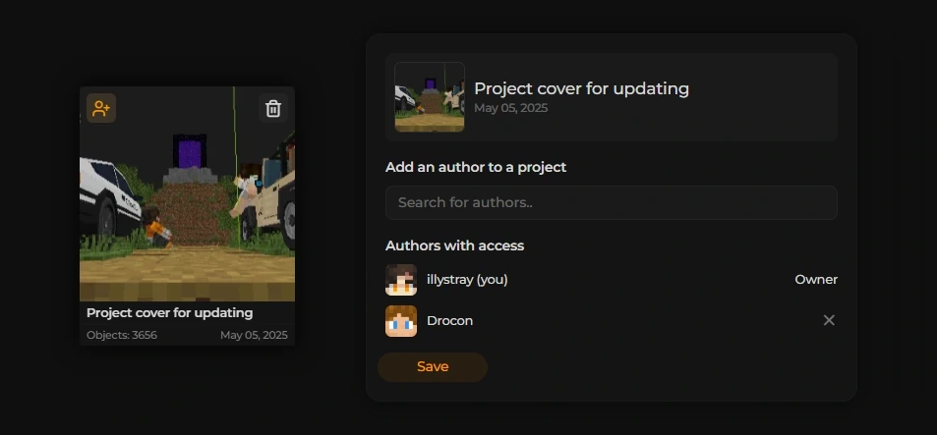Click the small project thumbnail in dialog header
The image size is (937, 435).
[430, 96]
